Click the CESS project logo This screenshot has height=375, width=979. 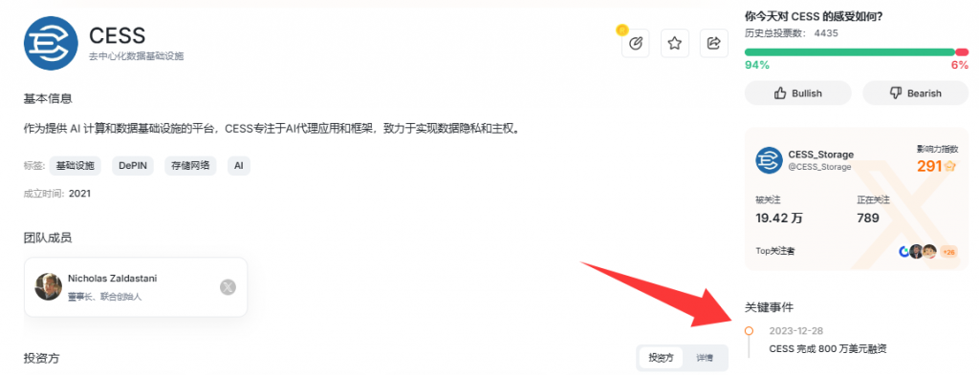(x=51, y=43)
